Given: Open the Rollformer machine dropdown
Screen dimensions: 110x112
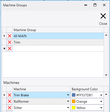Looking at the screenshot, I should [x=68, y=101].
